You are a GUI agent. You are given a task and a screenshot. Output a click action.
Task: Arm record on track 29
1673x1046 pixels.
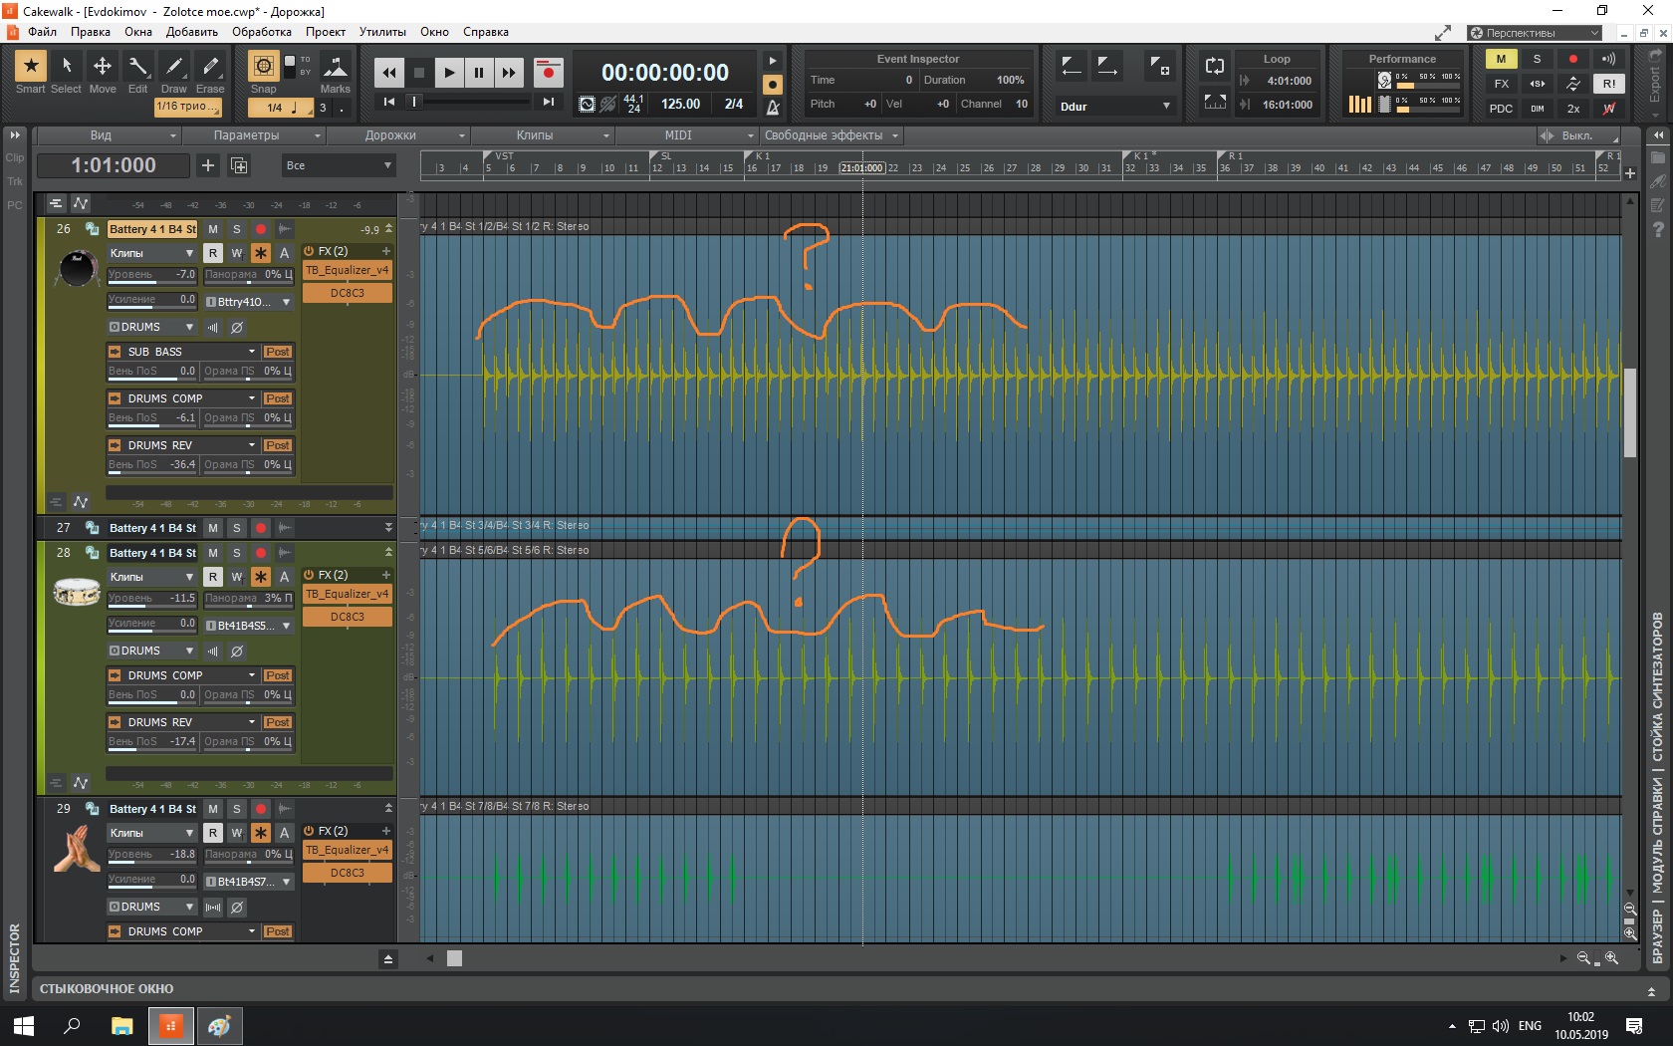(261, 809)
